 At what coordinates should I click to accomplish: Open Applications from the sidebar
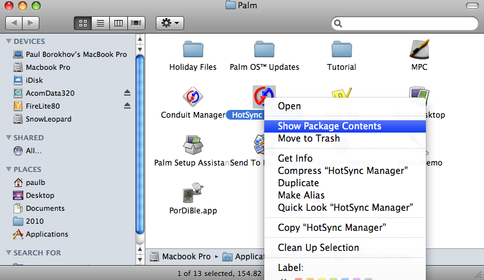[x=41, y=234]
